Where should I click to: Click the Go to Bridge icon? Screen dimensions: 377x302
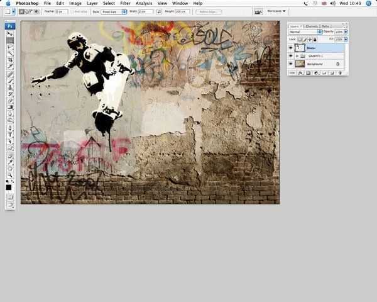[258, 11]
